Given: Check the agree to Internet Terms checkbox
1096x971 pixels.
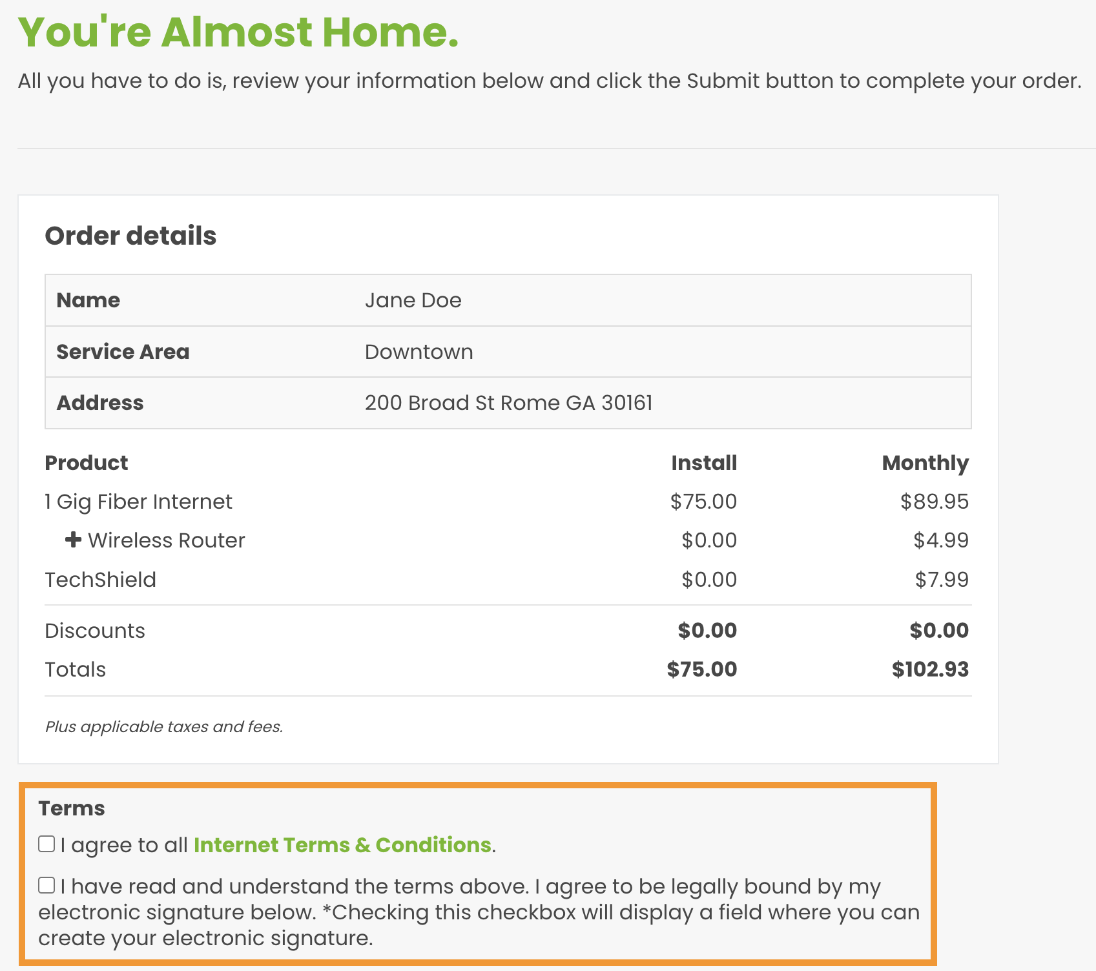Looking at the screenshot, I should tap(47, 844).
